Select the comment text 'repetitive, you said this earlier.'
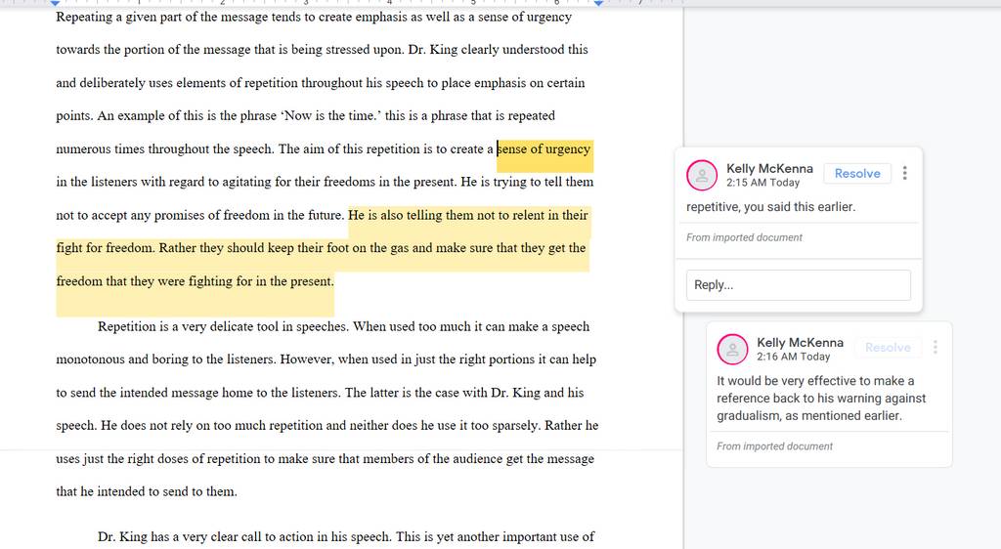 [770, 206]
